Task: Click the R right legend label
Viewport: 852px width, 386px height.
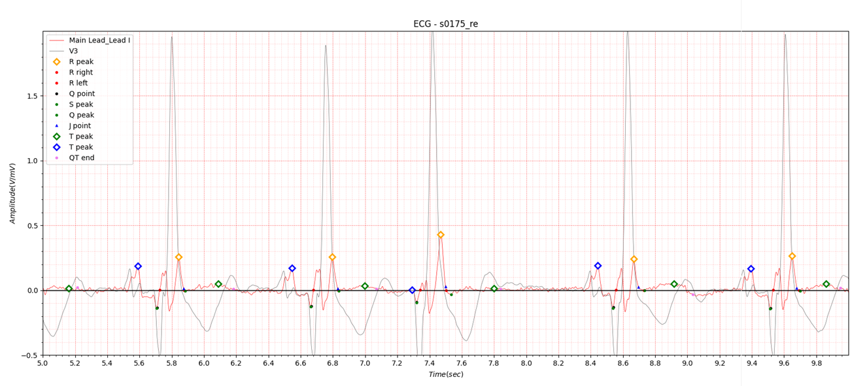Action: point(82,72)
